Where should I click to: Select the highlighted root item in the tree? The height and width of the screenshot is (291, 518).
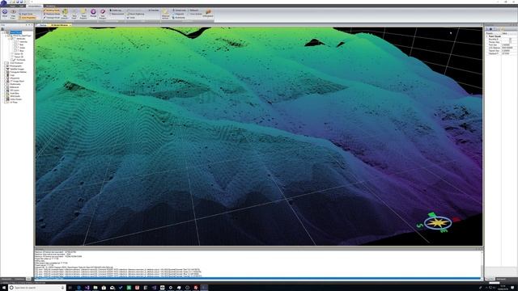15,32
